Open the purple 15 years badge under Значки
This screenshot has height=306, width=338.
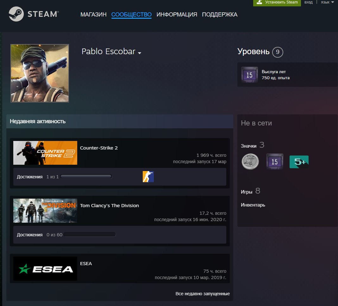click(275, 162)
